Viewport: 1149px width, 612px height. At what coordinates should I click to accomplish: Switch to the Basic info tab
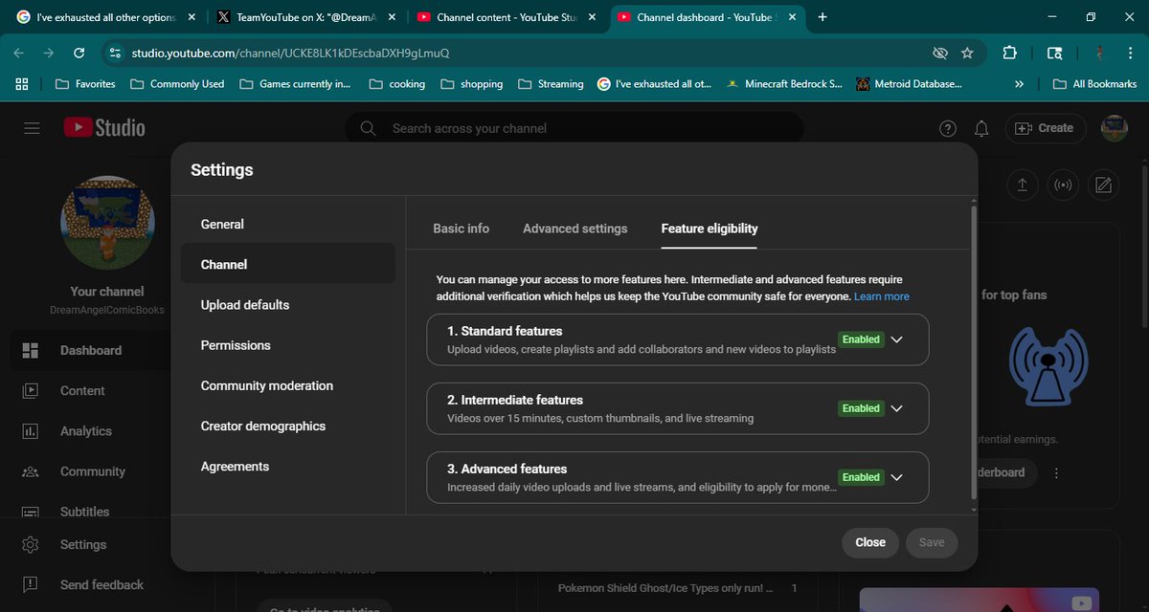pyautogui.click(x=461, y=229)
